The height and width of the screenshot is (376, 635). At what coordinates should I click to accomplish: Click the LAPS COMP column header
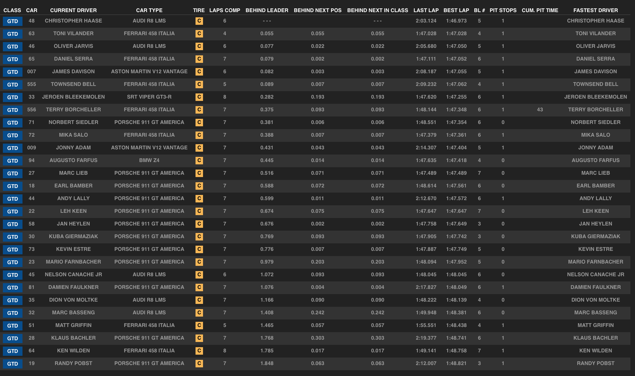[225, 10]
